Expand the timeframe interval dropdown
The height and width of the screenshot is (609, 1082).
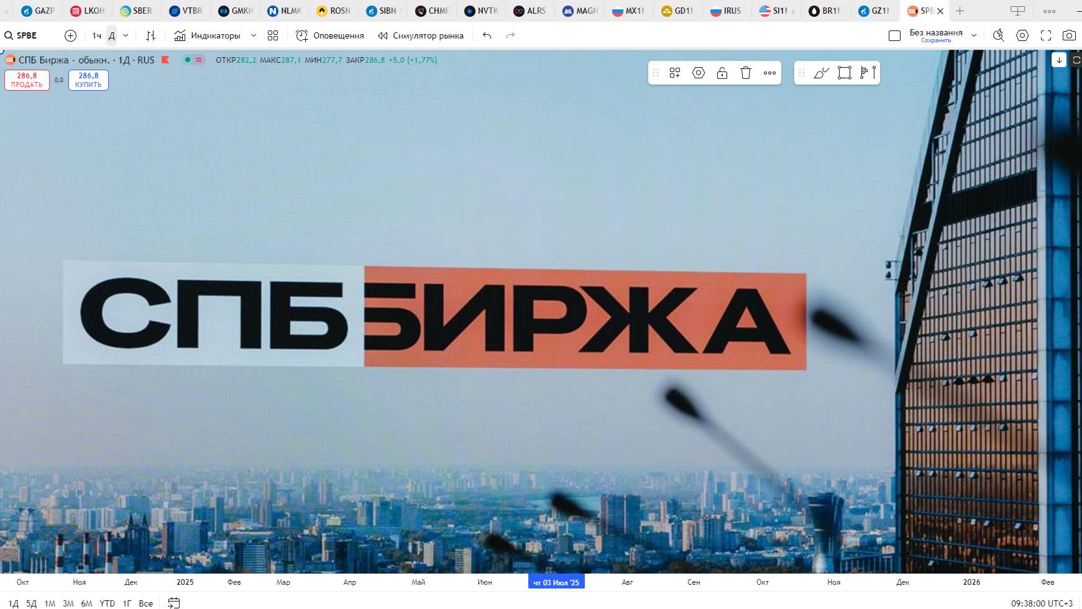click(x=126, y=35)
